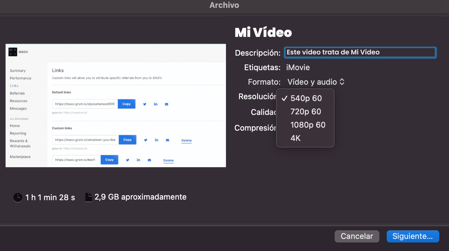Select the Twitter share icon beside the default link
Screen dimensions: 449x251
click(145, 104)
